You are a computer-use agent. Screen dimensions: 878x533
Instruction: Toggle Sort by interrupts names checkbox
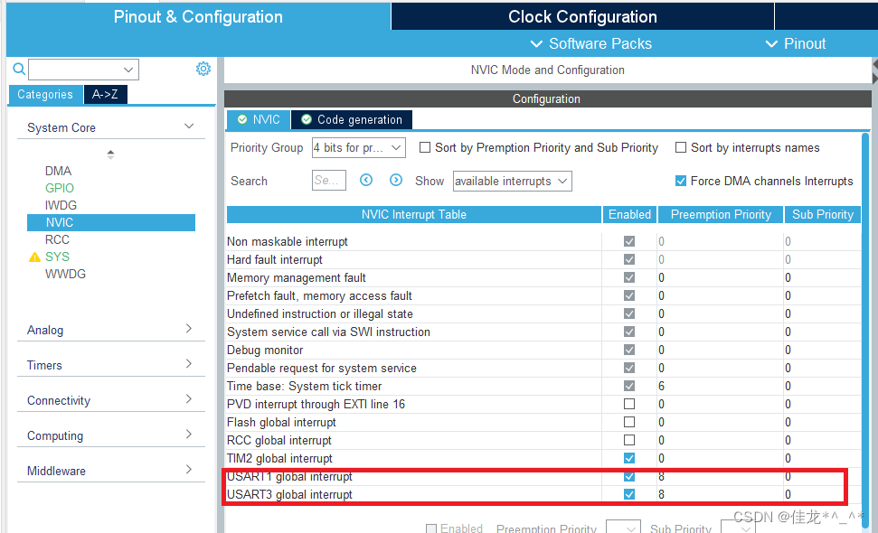681,147
